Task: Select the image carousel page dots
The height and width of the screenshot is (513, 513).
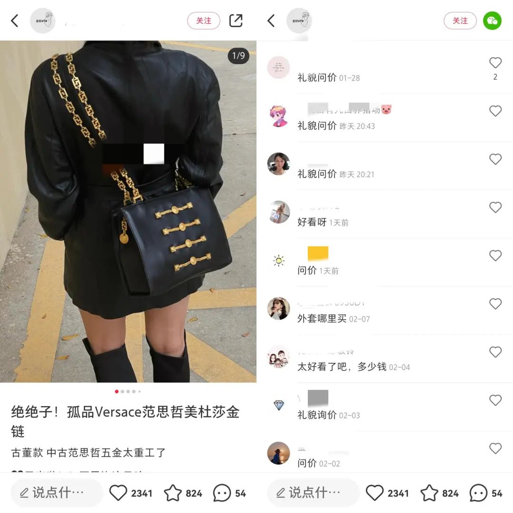Action: [x=128, y=391]
